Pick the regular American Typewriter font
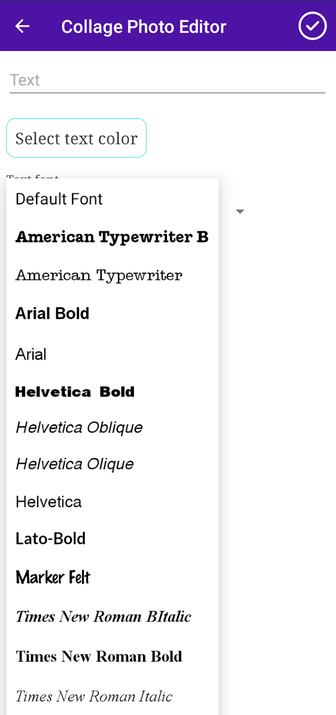Viewport: 336px width, 715px height. (112, 276)
